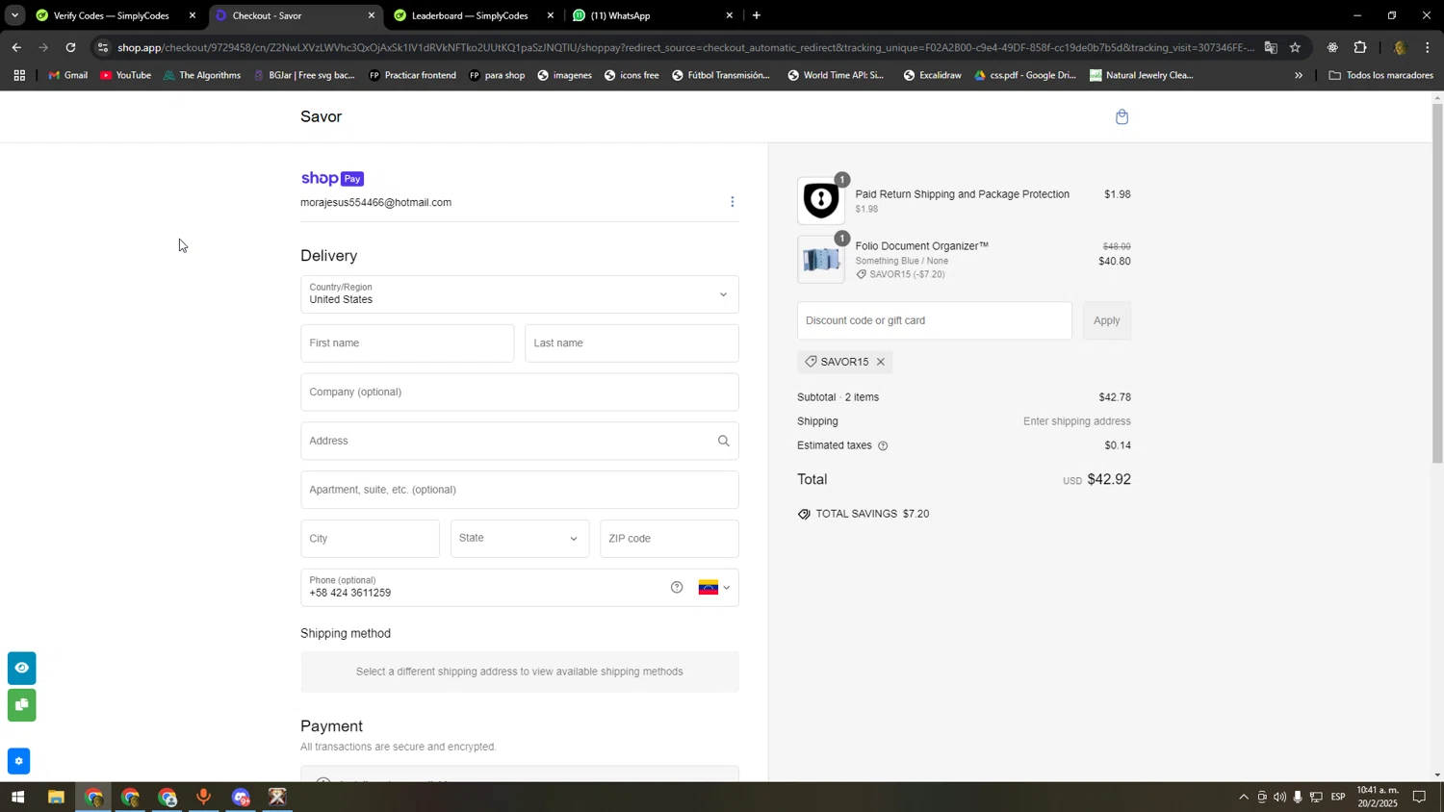View site information icon in address bar
1444x812 pixels.
[x=103, y=47]
